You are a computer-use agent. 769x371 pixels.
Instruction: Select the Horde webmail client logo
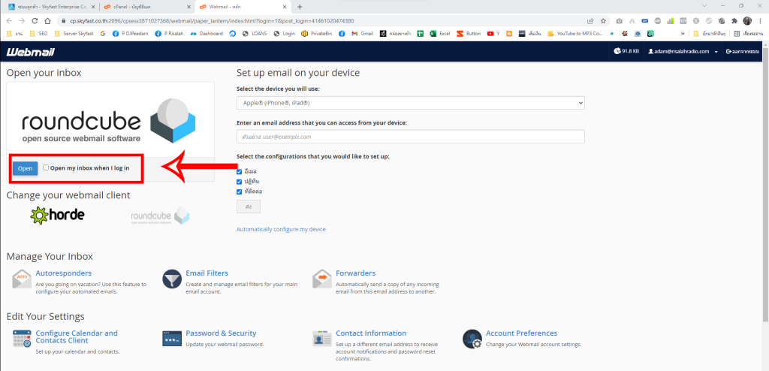(x=57, y=215)
